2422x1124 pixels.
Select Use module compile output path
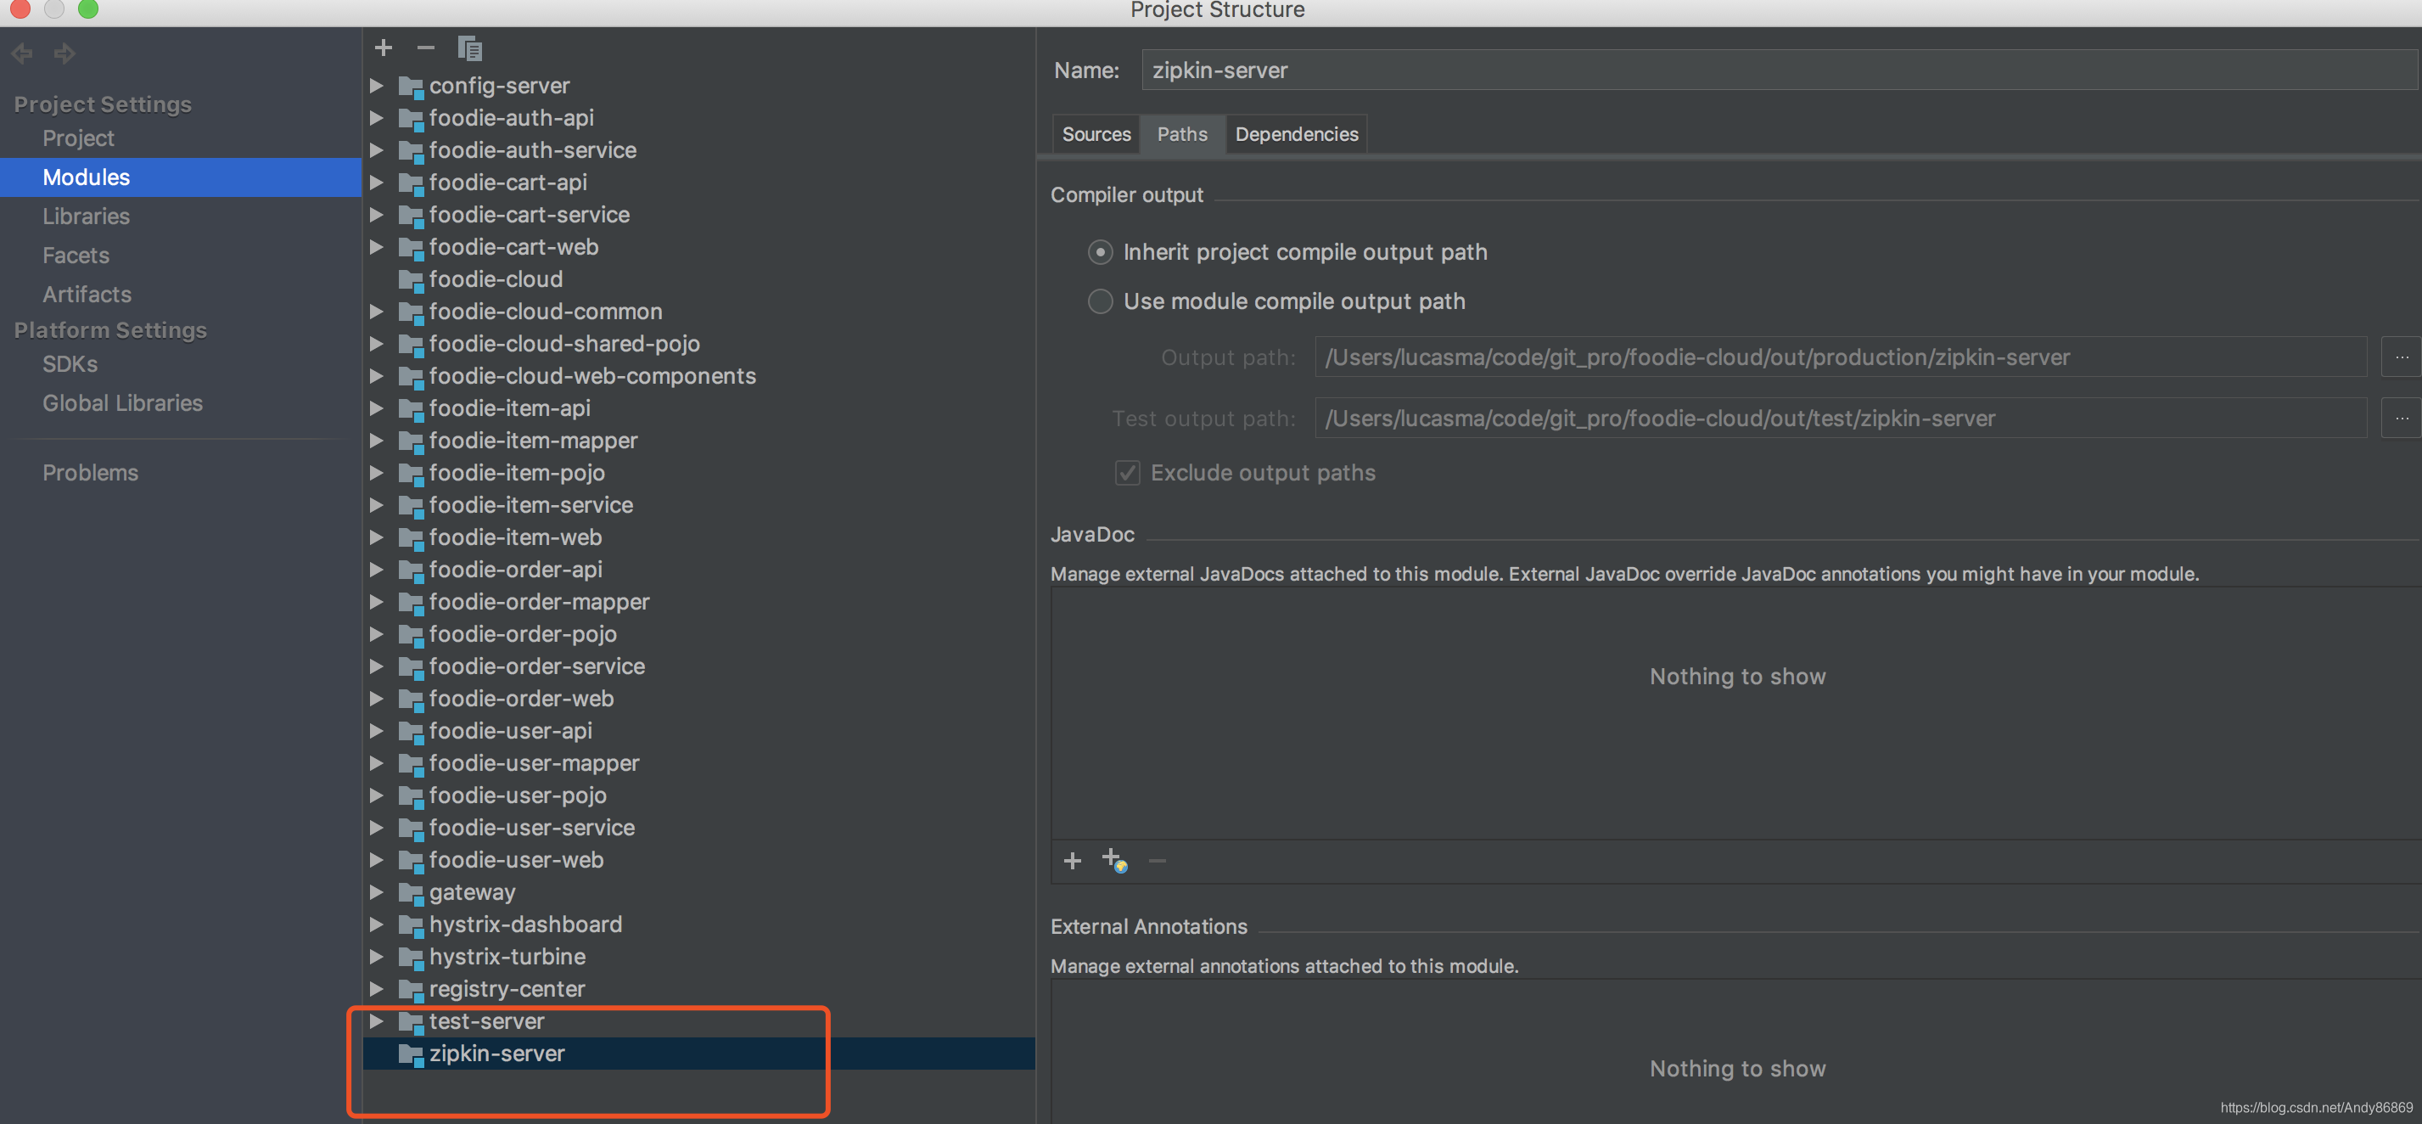[1100, 301]
